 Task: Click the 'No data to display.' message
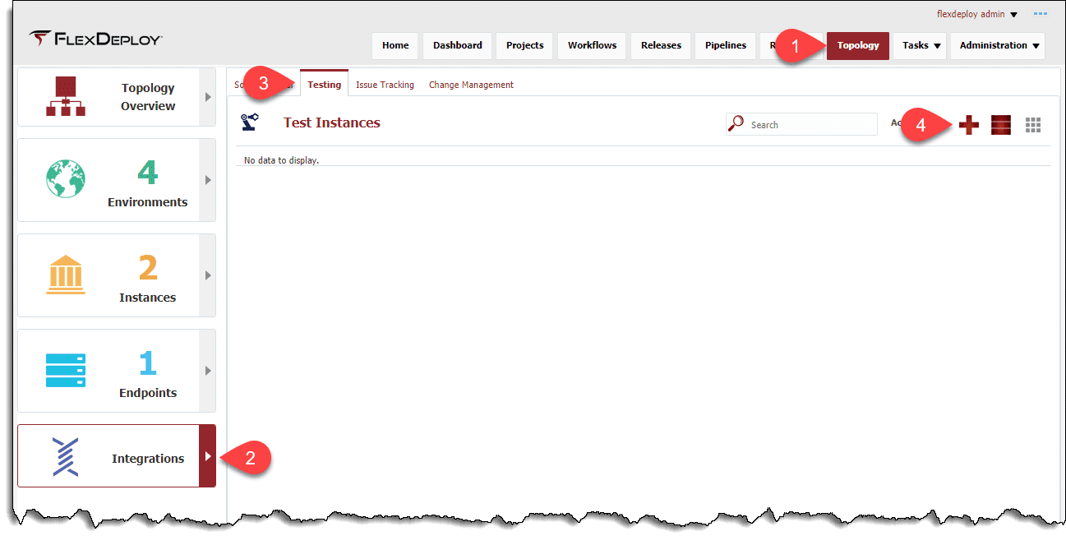click(281, 160)
